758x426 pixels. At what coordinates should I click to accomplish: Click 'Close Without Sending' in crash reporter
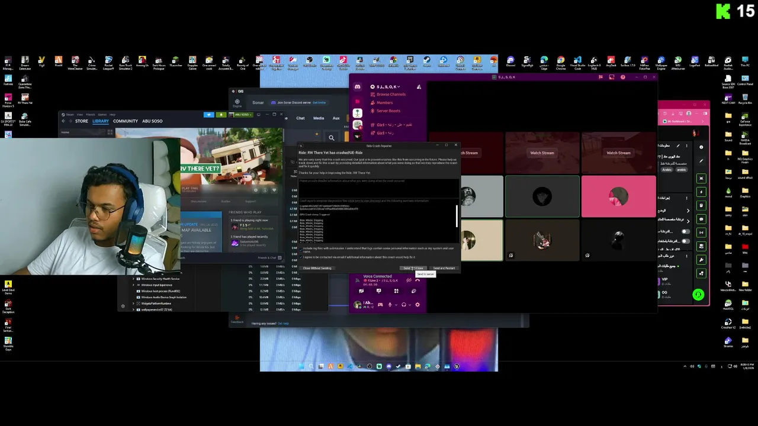click(317, 268)
